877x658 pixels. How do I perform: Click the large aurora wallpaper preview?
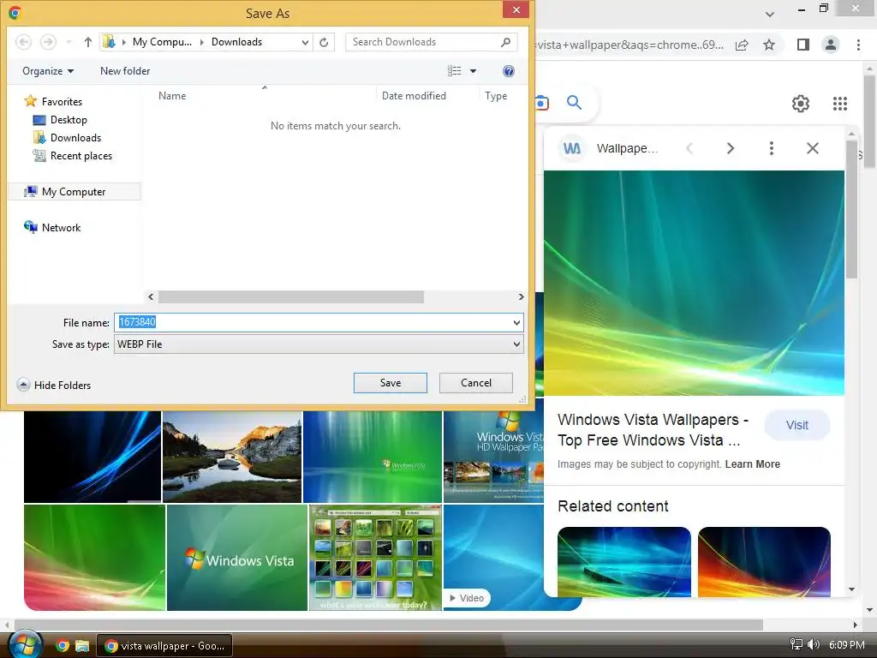click(x=694, y=283)
